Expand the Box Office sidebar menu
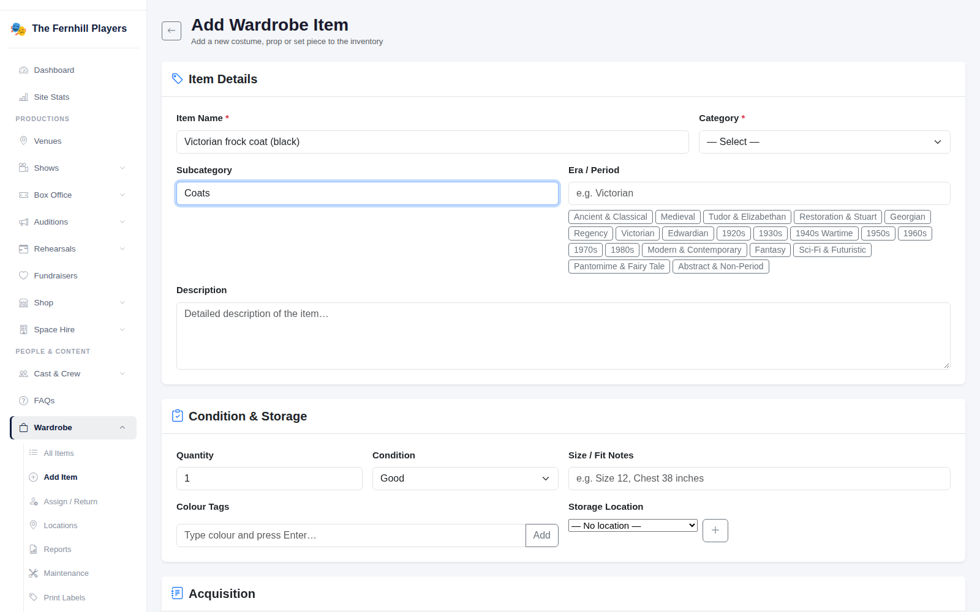980x612 pixels. tap(73, 195)
